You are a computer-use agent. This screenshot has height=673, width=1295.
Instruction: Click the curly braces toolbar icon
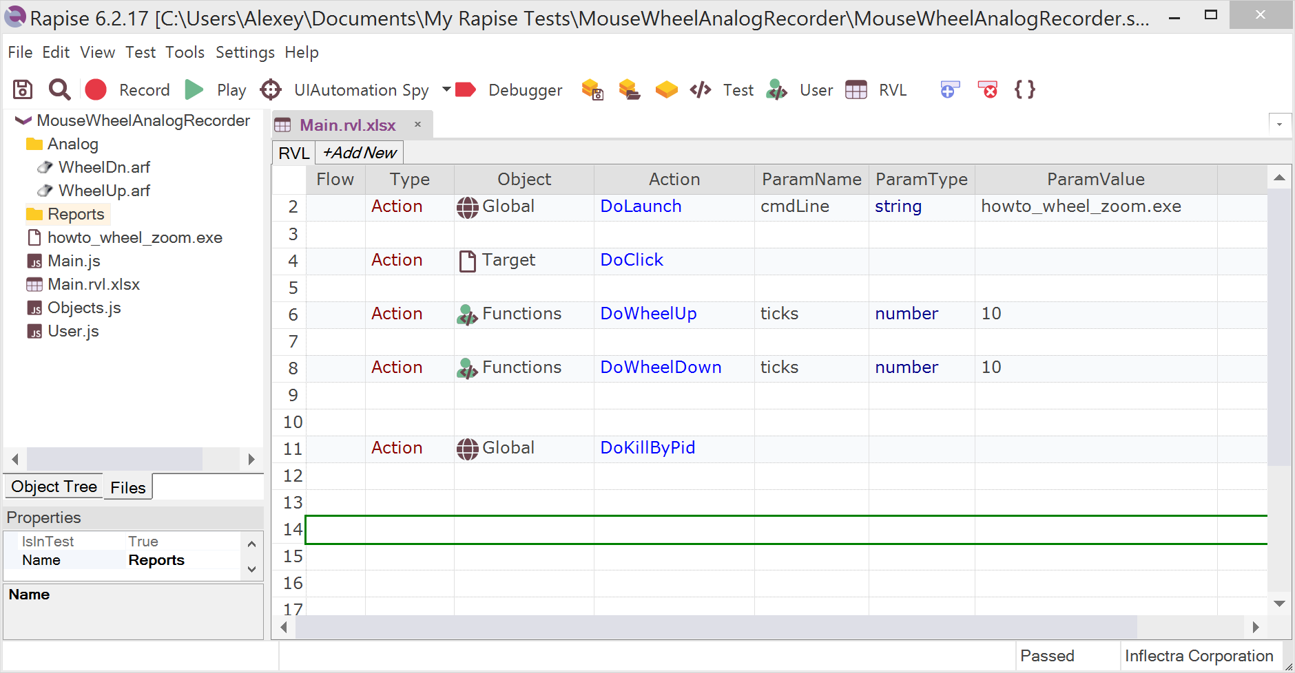pyautogui.click(x=1024, y=89)
